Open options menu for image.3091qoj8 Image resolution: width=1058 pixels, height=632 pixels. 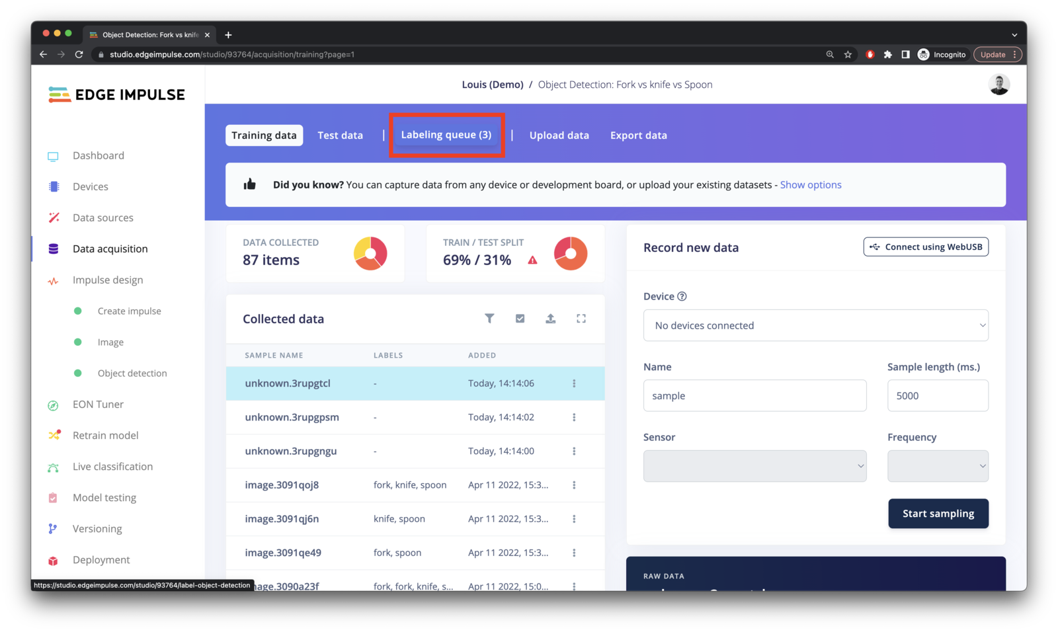pyautogui.click(x=574, y=485)
